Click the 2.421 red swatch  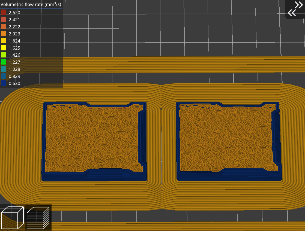(4, 19)
